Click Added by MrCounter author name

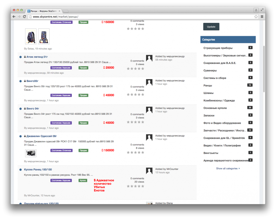172,169
